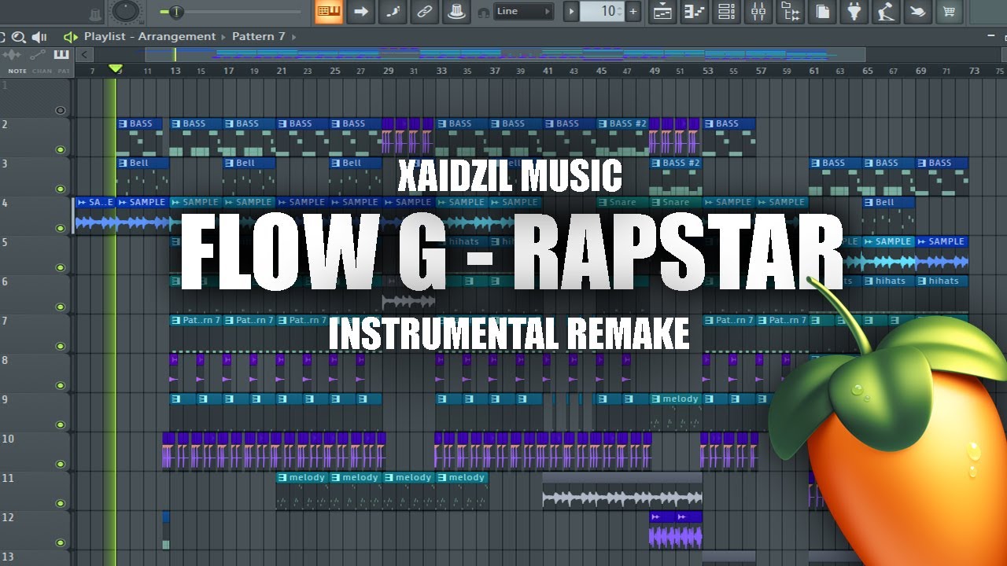
Task: Mute track 5 green light
Action: (61, 267)
